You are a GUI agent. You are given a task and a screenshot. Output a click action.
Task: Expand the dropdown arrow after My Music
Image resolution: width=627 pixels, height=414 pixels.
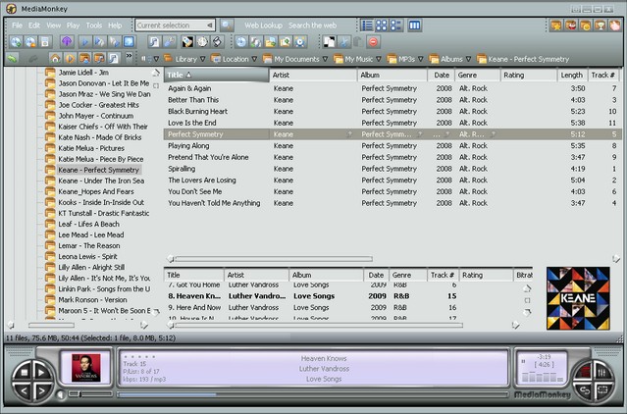pos(380,59)
